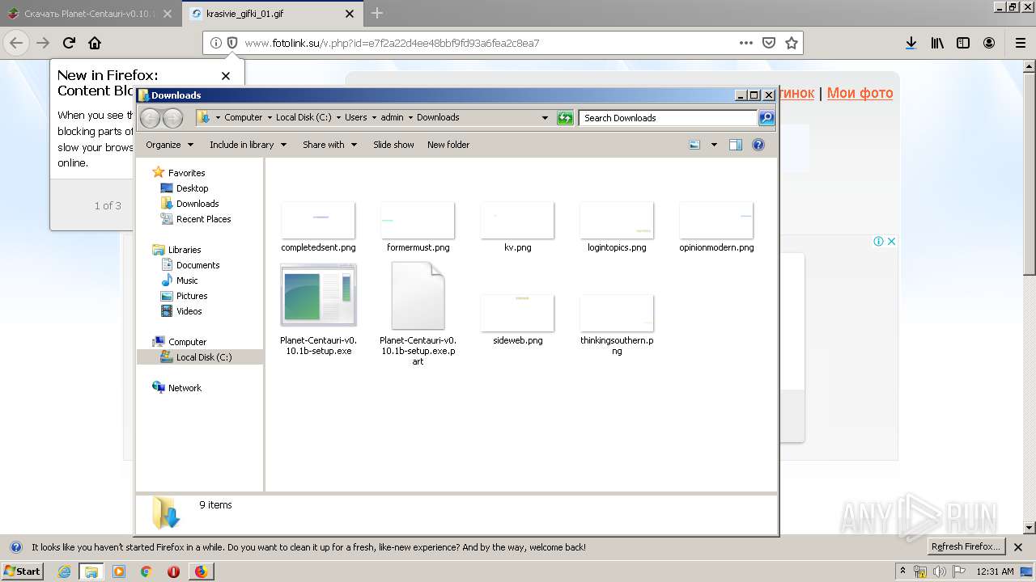The image size is (1036, 582).
Task: Select kv.png file
Action: point(517,226)
